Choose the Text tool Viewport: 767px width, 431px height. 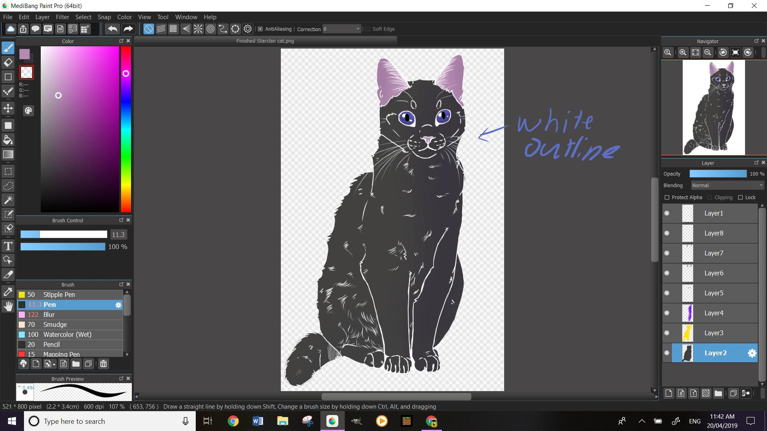(x=8, y=246)
